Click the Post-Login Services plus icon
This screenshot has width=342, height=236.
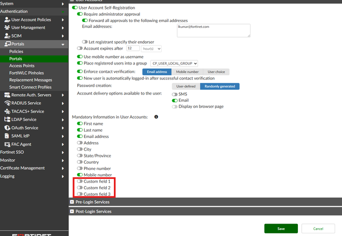(72, 211)
